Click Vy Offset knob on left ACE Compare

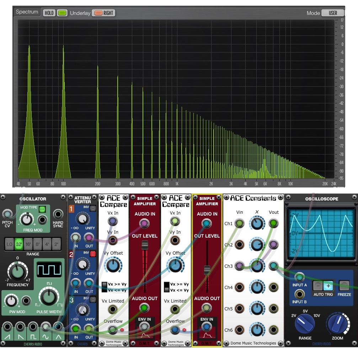coord(113,266)
